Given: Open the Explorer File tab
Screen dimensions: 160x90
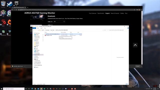Looking at the screenshot, I should pos(34,28).
